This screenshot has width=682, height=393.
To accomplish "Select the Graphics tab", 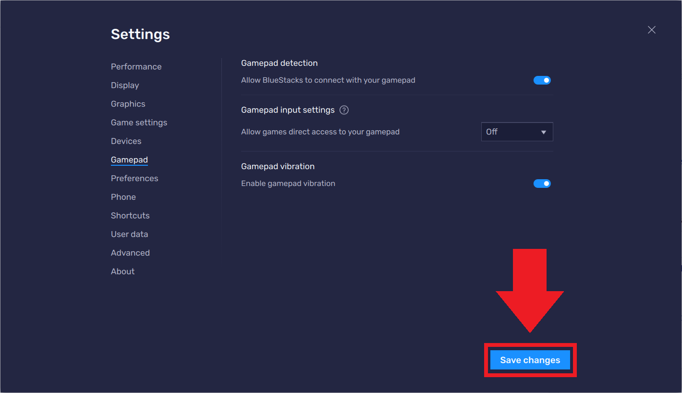I will pyautogui.click(x=128, y=104).
